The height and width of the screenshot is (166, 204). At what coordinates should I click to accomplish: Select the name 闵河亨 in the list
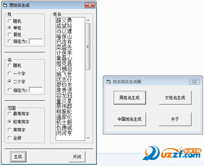[64, 133]
